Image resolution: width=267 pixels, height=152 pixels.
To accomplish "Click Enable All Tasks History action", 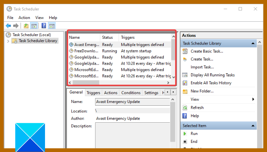I will point(211,83).
